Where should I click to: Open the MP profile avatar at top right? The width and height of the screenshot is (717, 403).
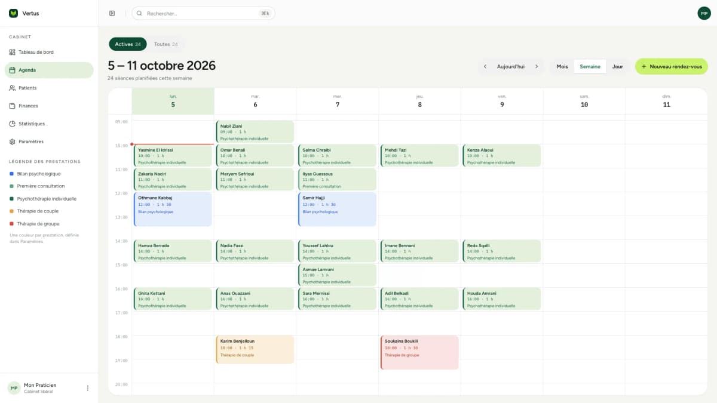tap(704, 13)
